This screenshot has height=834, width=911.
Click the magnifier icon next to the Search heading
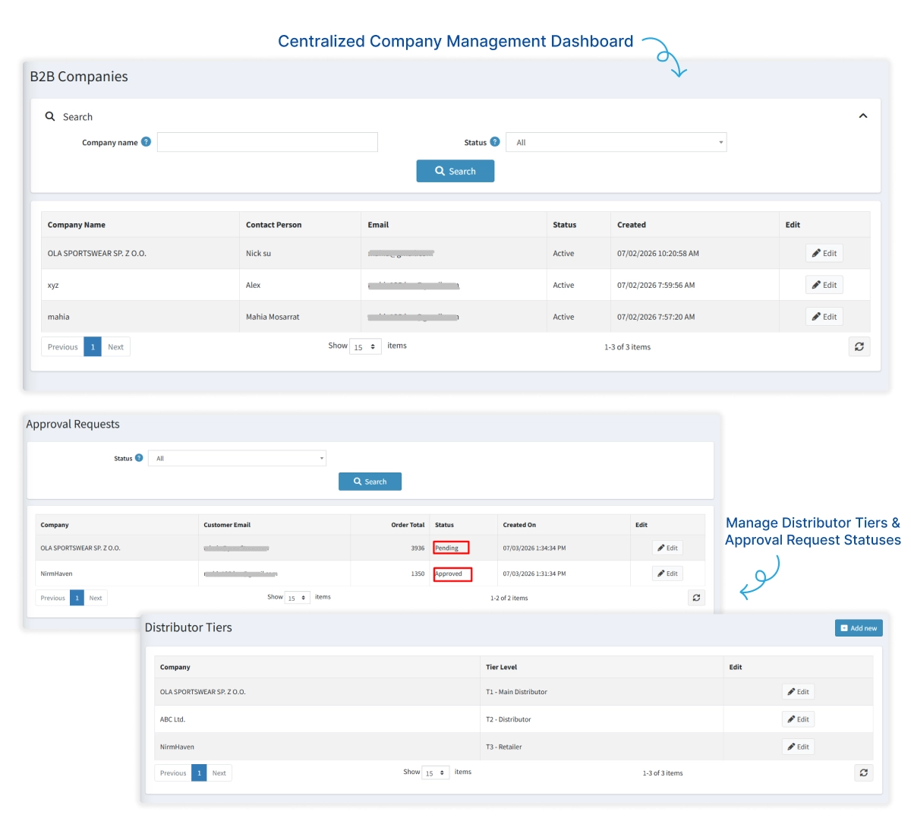pyautogui.click(x=50, y=116)
